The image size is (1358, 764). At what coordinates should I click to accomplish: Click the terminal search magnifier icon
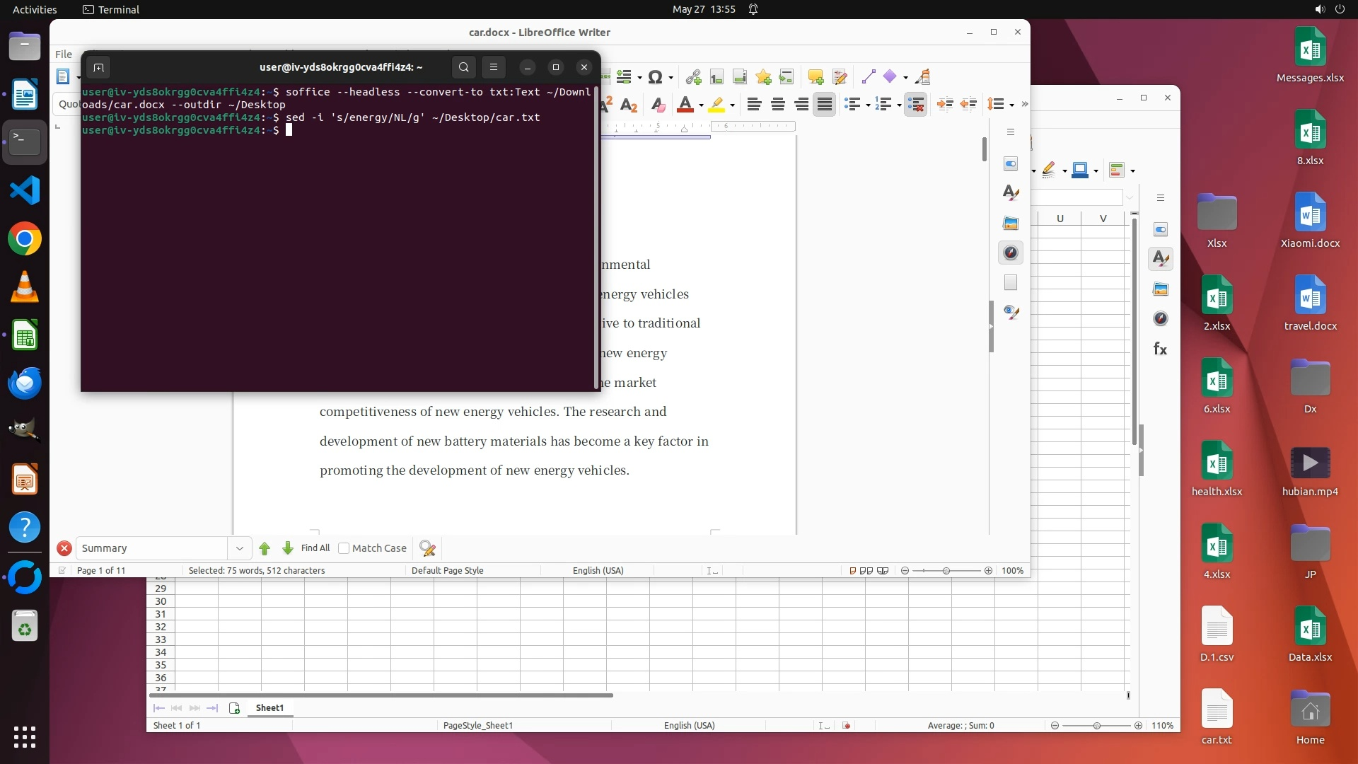click(x=463, y=67)
